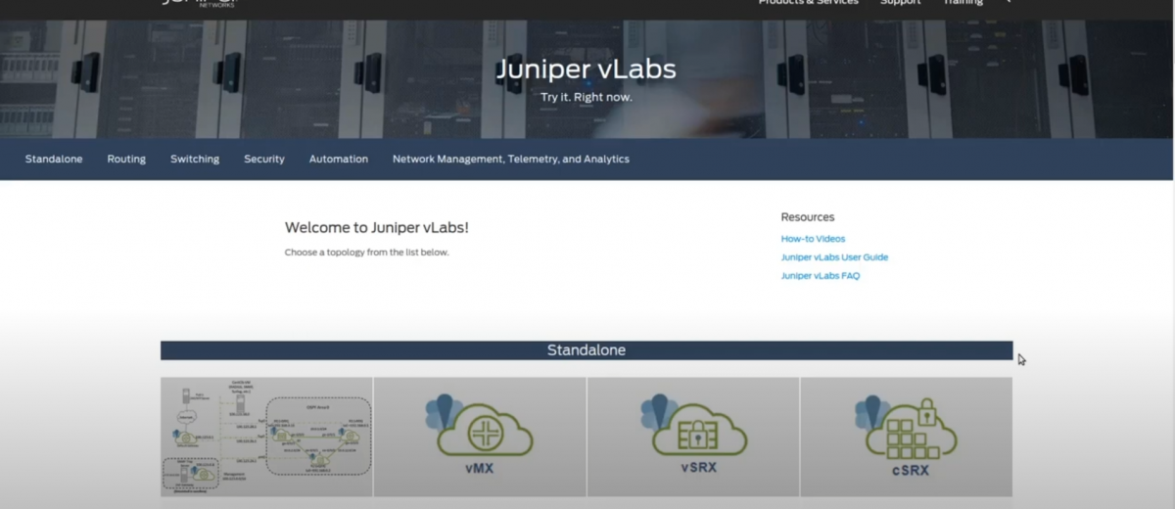Image resolution: width=1175 pixels, height=509 pixels.
Task: Click the Standalone section header bar
Action: click(x=587, y=350)
